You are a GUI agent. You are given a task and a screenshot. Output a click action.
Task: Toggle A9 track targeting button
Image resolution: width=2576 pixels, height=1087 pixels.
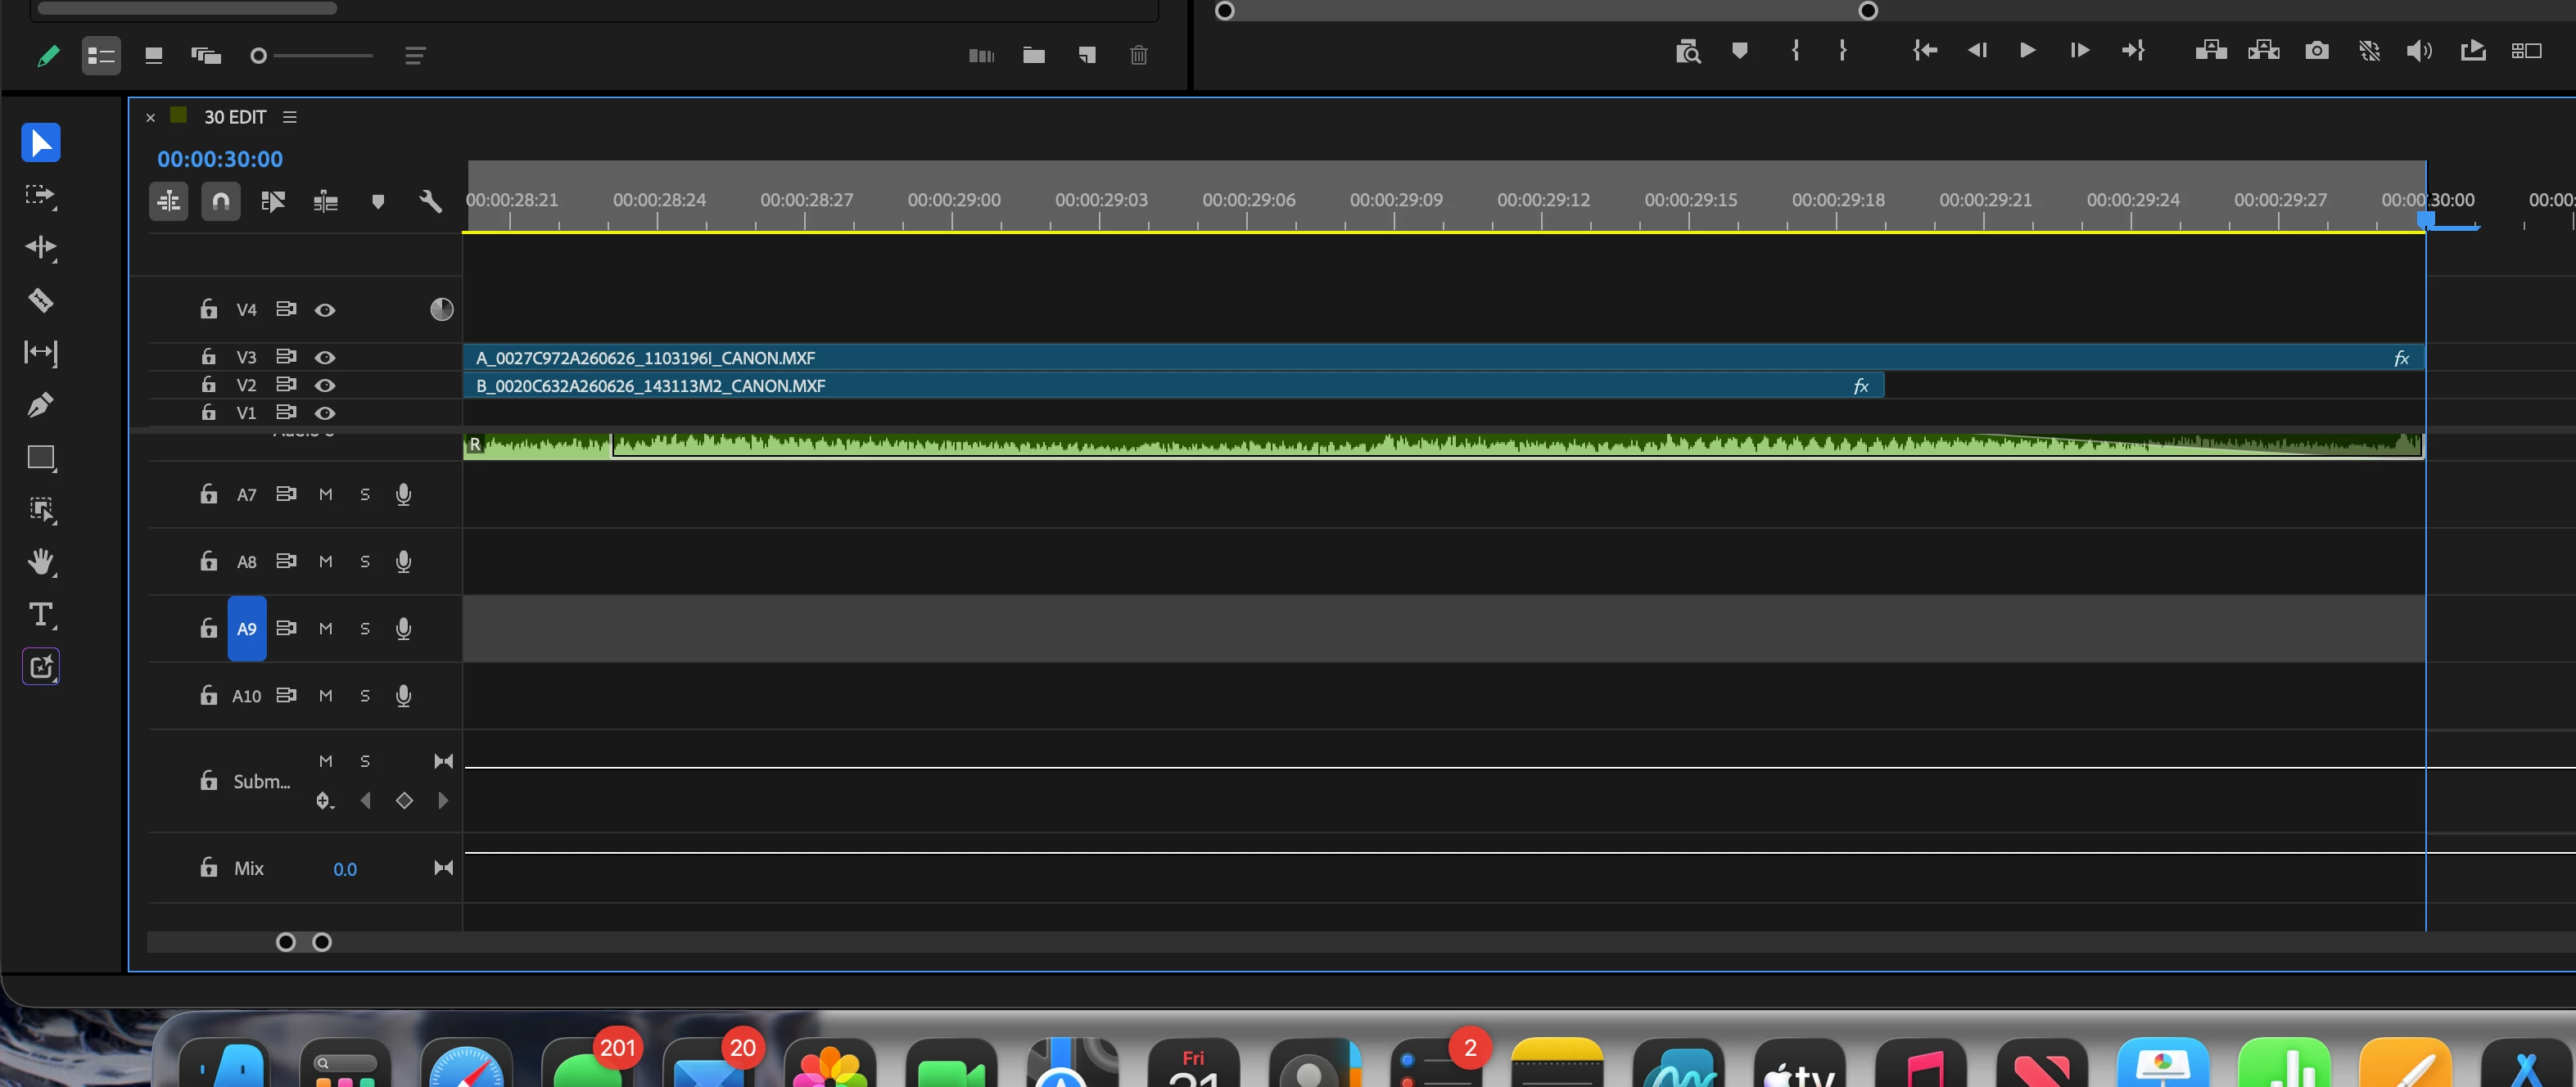[247, 629]
